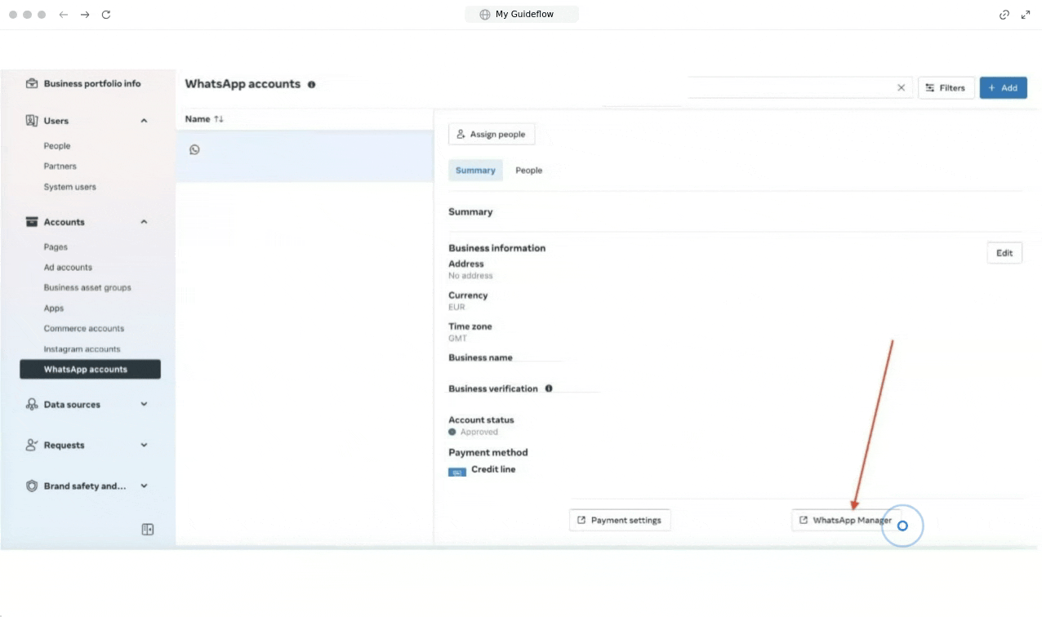Expand Brand safety section
The image size is (1042, 617).
pyautogui.click(x=144, y=486)
